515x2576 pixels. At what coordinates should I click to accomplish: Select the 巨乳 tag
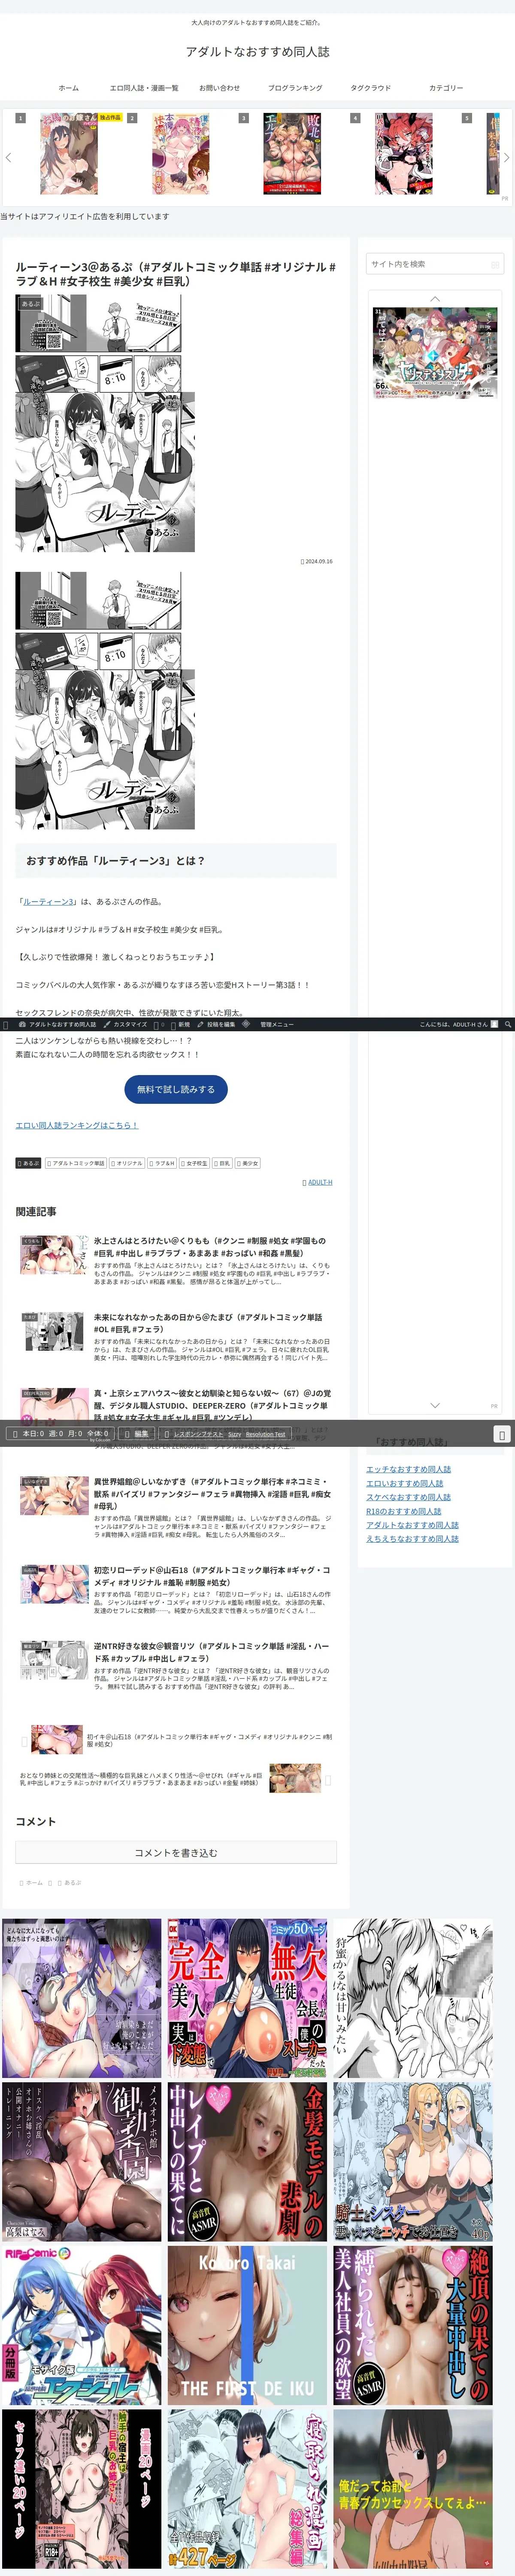click(222, 1163)
